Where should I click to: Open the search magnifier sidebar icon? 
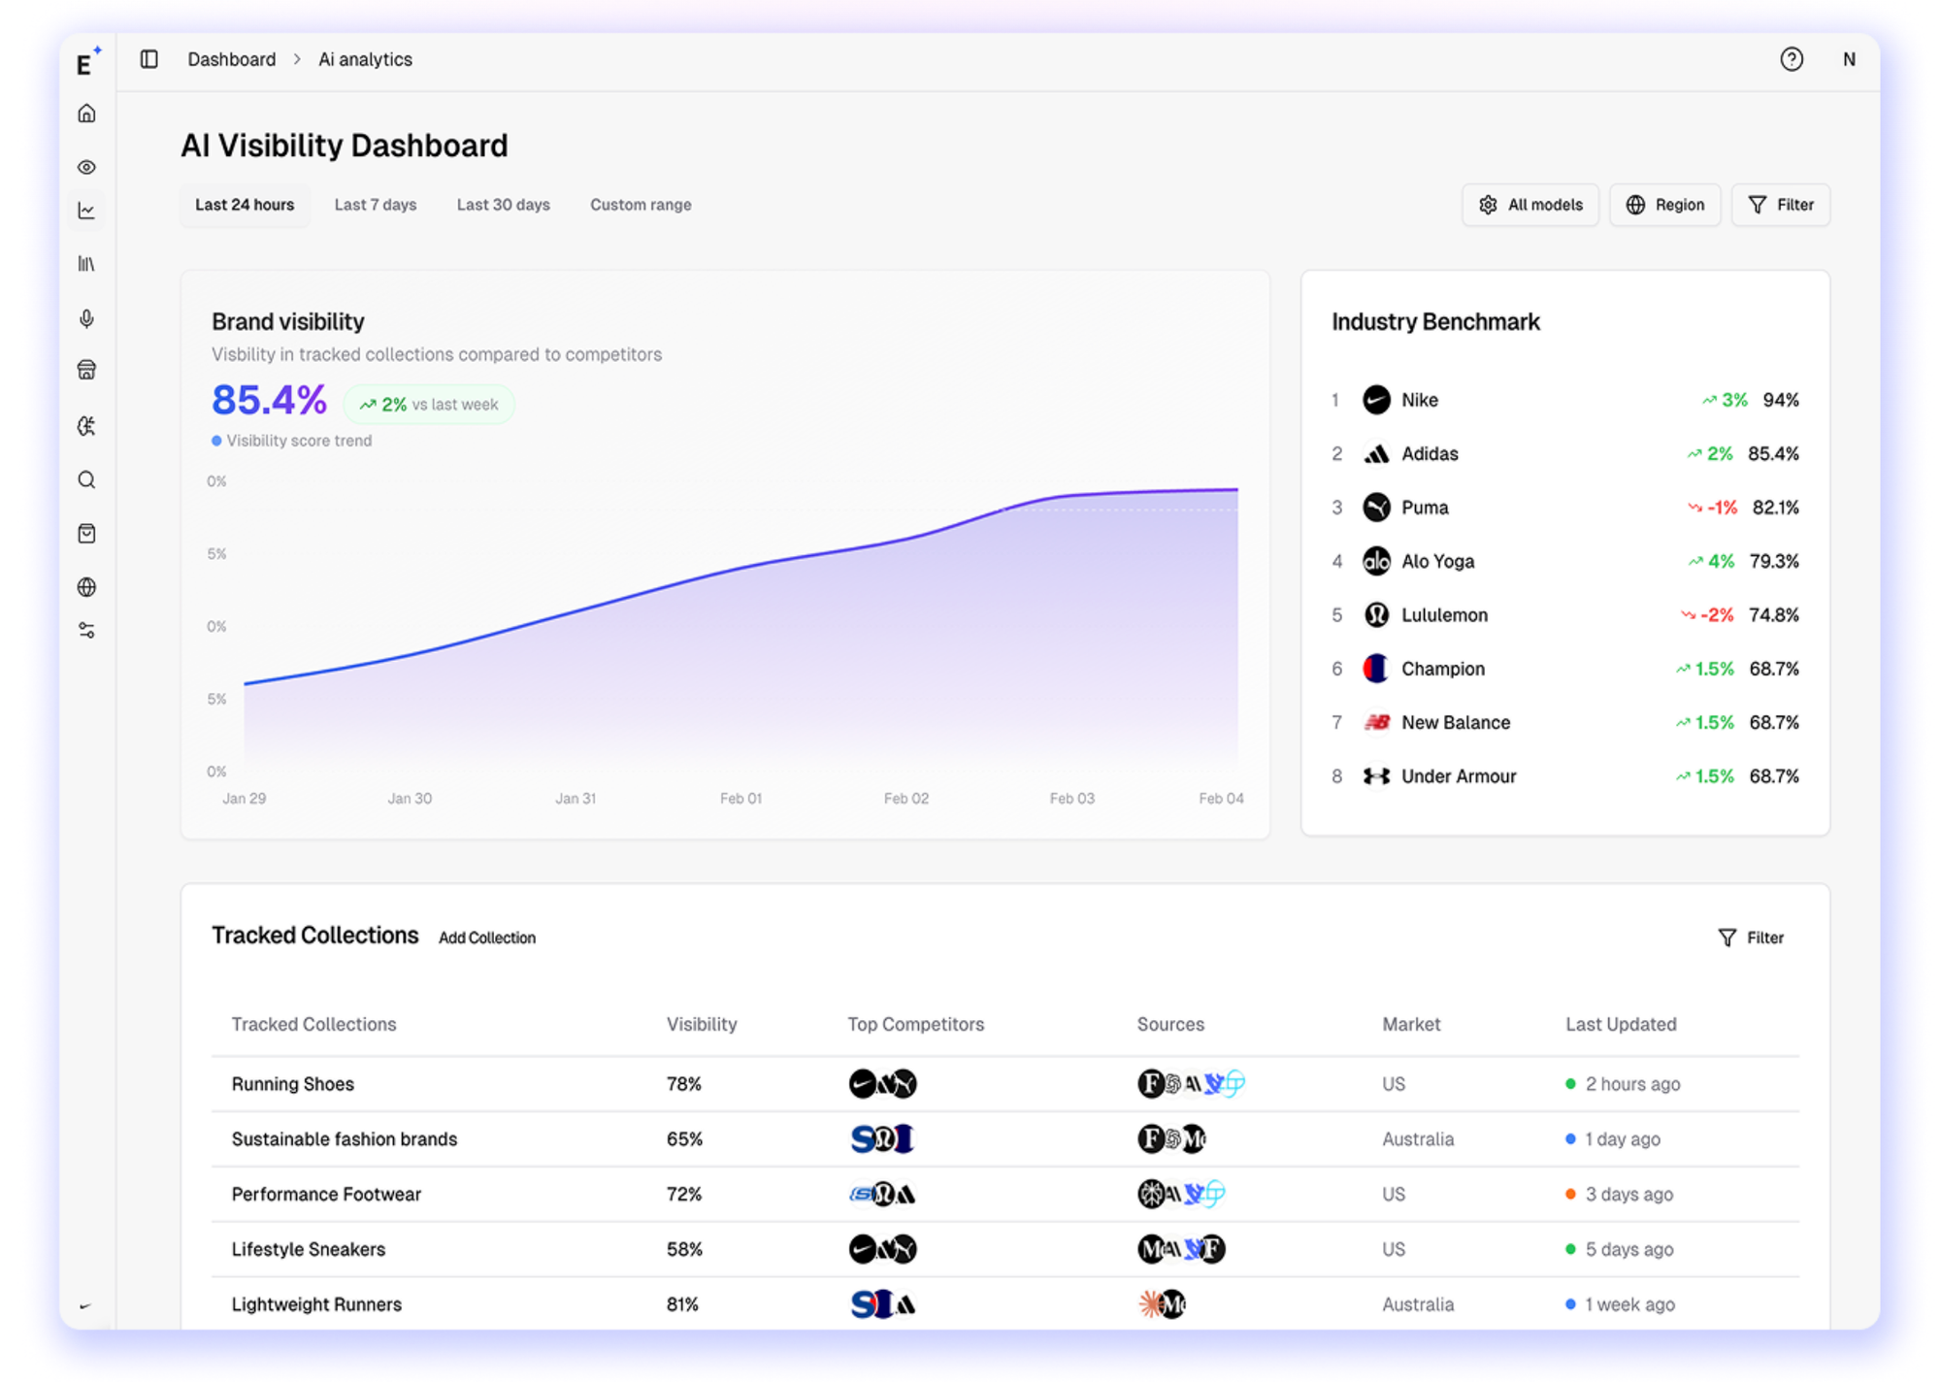(x=86, y=480)
